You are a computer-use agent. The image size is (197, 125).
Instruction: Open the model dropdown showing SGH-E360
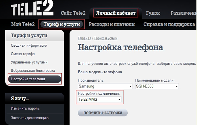pyautogui.click(x=157, y=86)
